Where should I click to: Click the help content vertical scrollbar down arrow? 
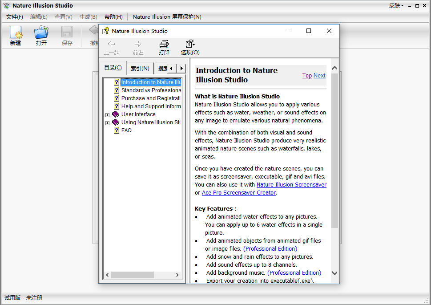coord(335,273)
